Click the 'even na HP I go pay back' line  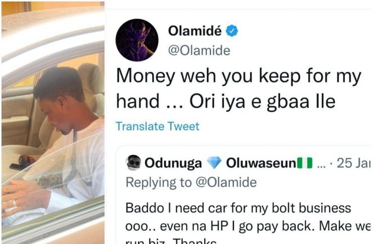(237, 226)
